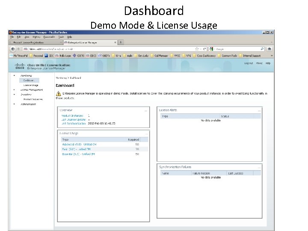Select License Usage in navigation tree
Viewport: 308px width, 231px height.
[x=31, y=85]
